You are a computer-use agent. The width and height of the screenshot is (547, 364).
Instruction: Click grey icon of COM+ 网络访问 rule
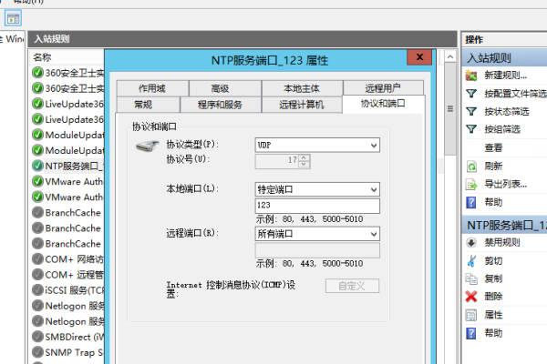click(37, 258)
